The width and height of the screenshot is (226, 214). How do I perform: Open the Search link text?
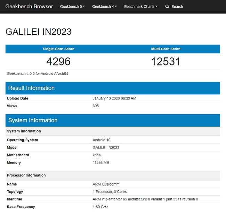[177, 7]
